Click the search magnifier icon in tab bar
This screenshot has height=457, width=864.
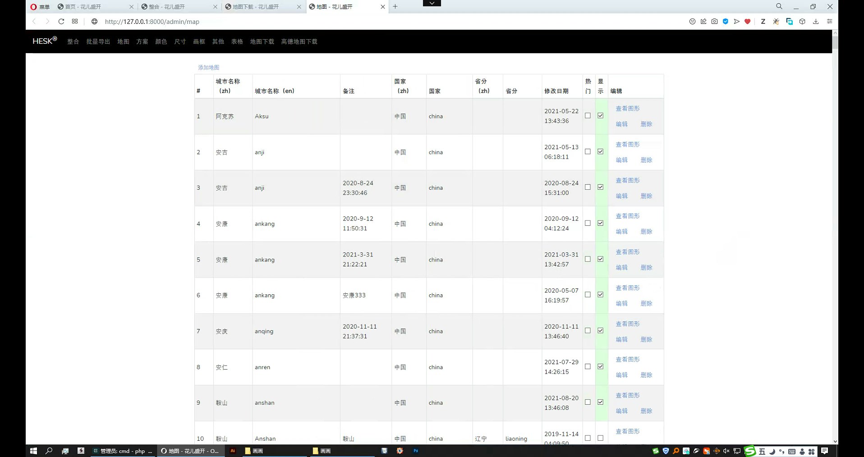coord(779,7)
